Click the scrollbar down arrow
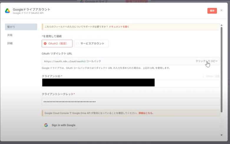The height and width of the screenshot is (144, 230). 221,135
